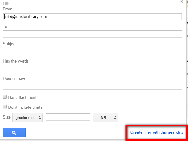This screenshot has height=141, width=188.
Task: Click the Doesn't have field
Action: click(92, 86)
